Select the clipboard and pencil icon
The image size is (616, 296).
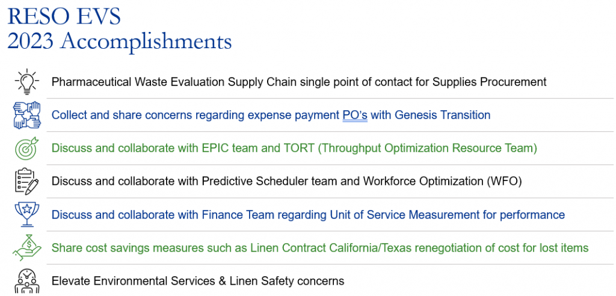tap(27, 181)
